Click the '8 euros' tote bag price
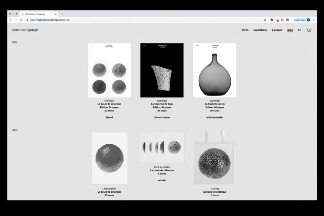324x216 pixels. tap(215, 195)
